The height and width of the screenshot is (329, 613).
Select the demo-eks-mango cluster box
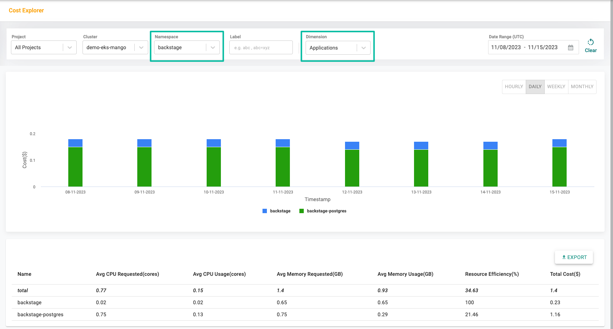pyautogui.click(x=115, y=47)
